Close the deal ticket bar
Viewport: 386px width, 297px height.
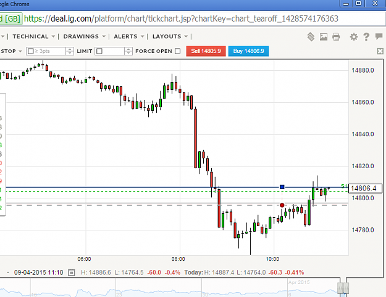pos(380,51)
